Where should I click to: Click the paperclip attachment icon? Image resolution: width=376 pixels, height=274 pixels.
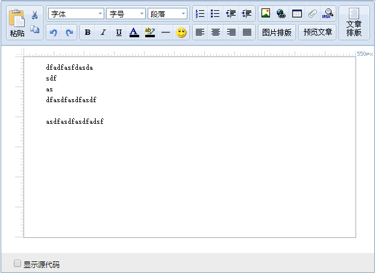click(312, 14)
